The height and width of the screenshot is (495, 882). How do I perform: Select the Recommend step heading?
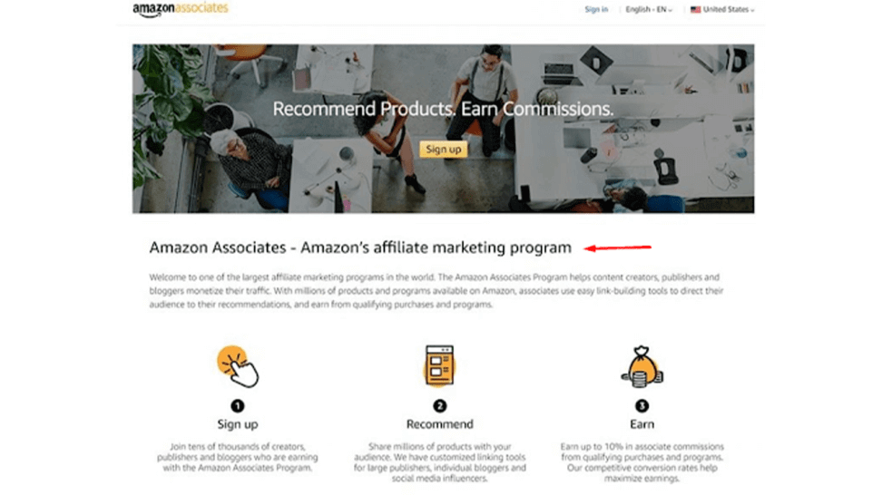click(x=439, y=424)
